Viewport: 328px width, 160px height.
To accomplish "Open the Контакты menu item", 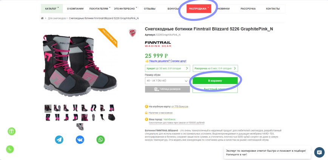I will 273,8.
